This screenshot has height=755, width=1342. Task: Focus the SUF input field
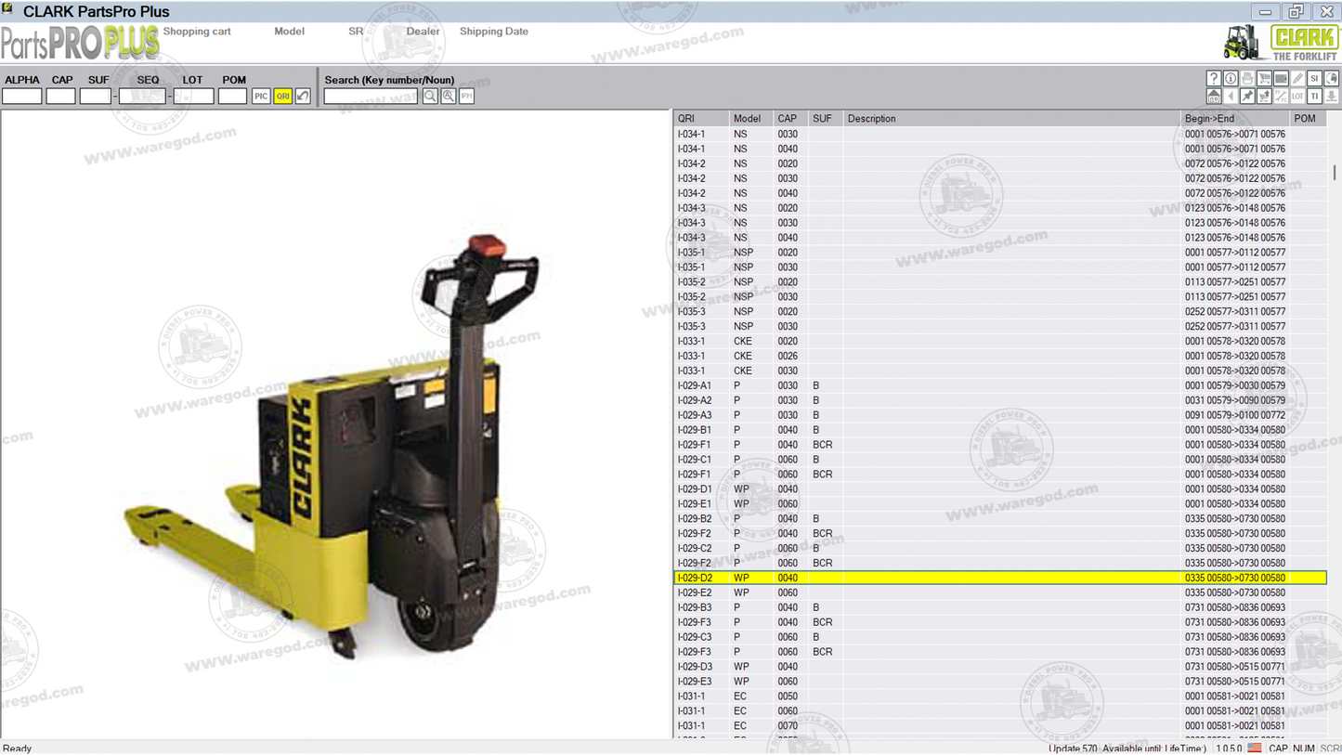tap(95, 96)
